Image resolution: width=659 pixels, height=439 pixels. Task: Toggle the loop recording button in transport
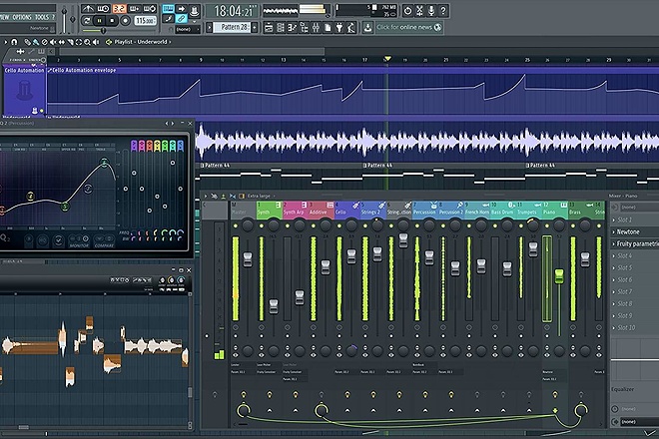tap(150, 8)
